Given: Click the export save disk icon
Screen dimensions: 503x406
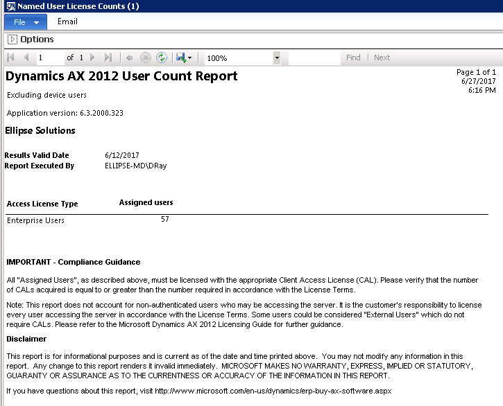Looking at the screenshot, I should click(181, 58).
